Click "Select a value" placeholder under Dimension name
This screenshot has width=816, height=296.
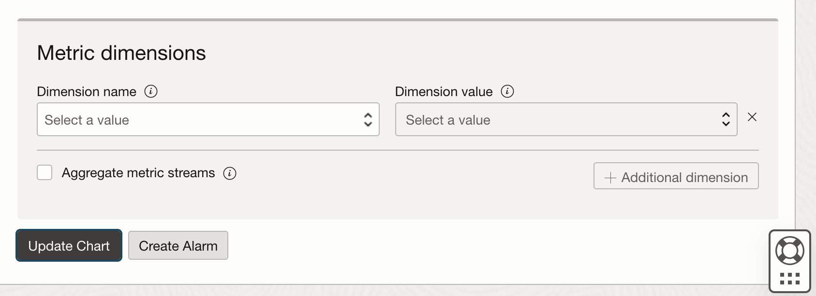tap(87, 120)
